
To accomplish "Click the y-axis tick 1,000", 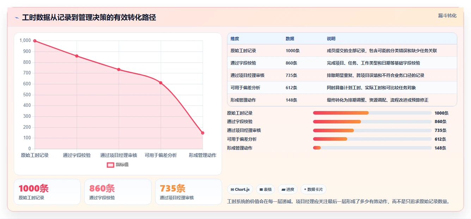I will pyautogui.click(x=25, y=41).
